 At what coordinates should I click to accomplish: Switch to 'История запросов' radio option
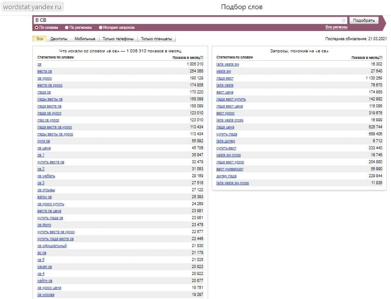101,27
